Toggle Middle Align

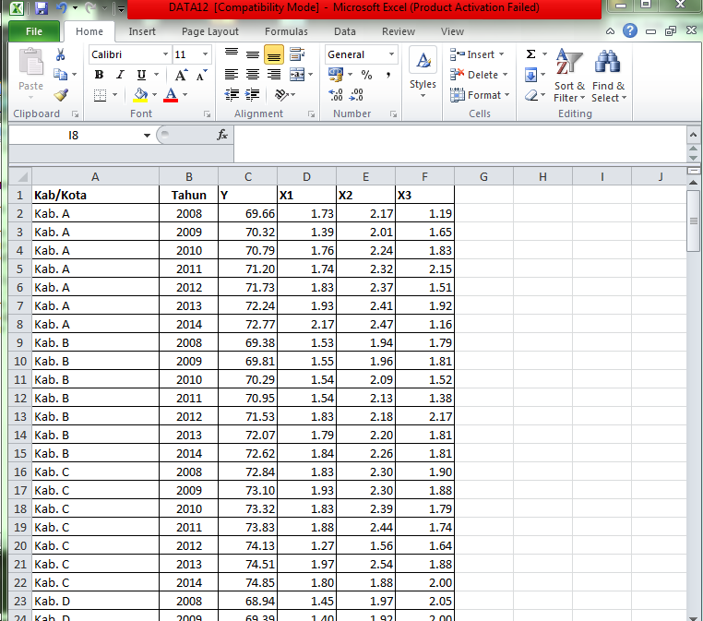point(253,54)
